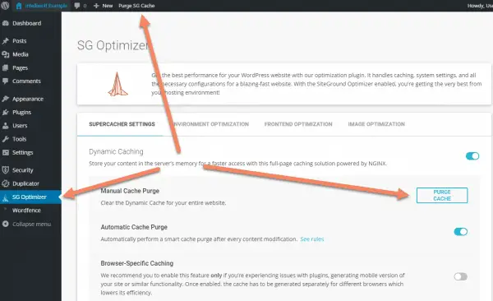Click 'Clear the Dynamic Cache for your entire website' text
493x301 pixels.
(164, 203)
